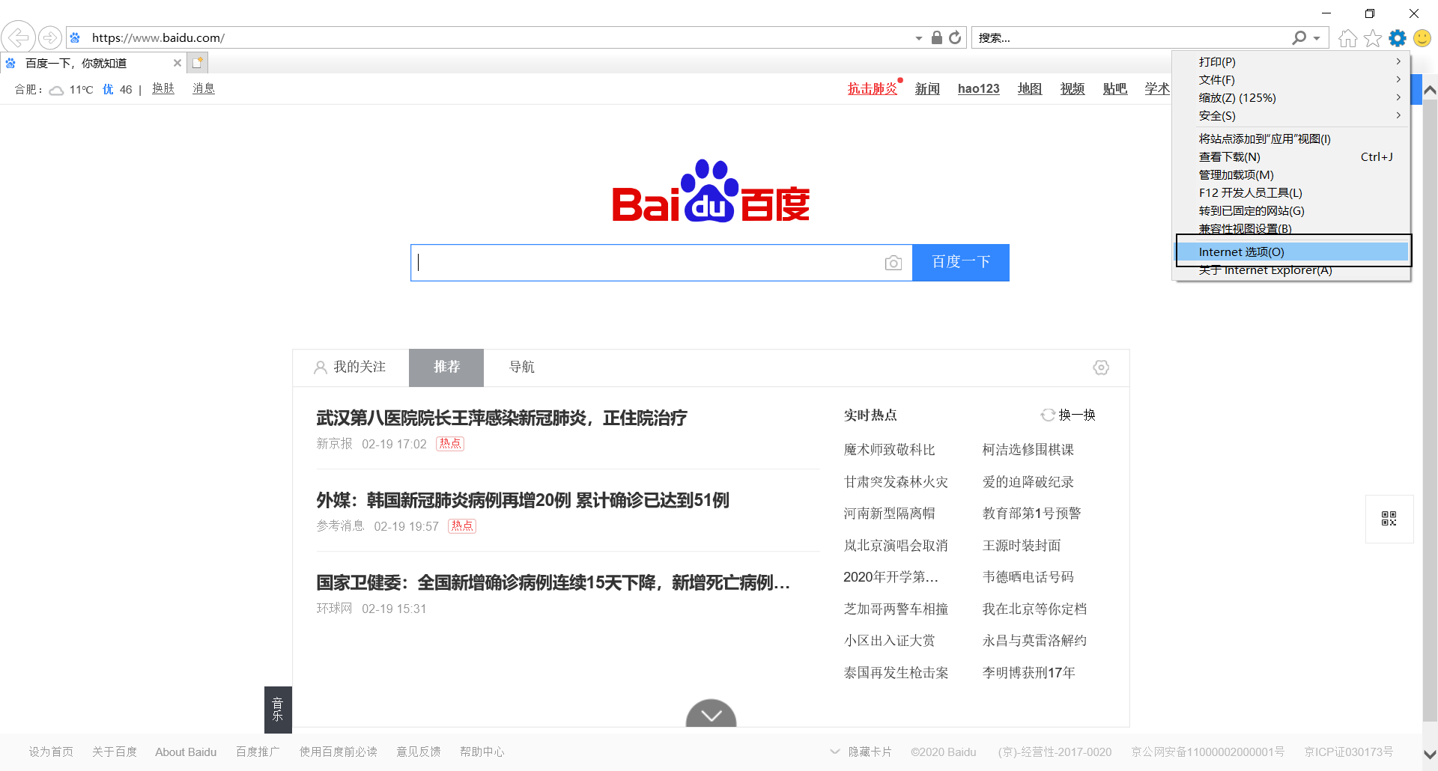Open a new tab with the new tab icon
1438x771 pixels.
[197, 63]
